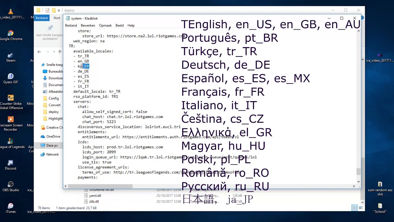
Task: Open the Beeld menu in Kladblok
Action: (119, 25)
